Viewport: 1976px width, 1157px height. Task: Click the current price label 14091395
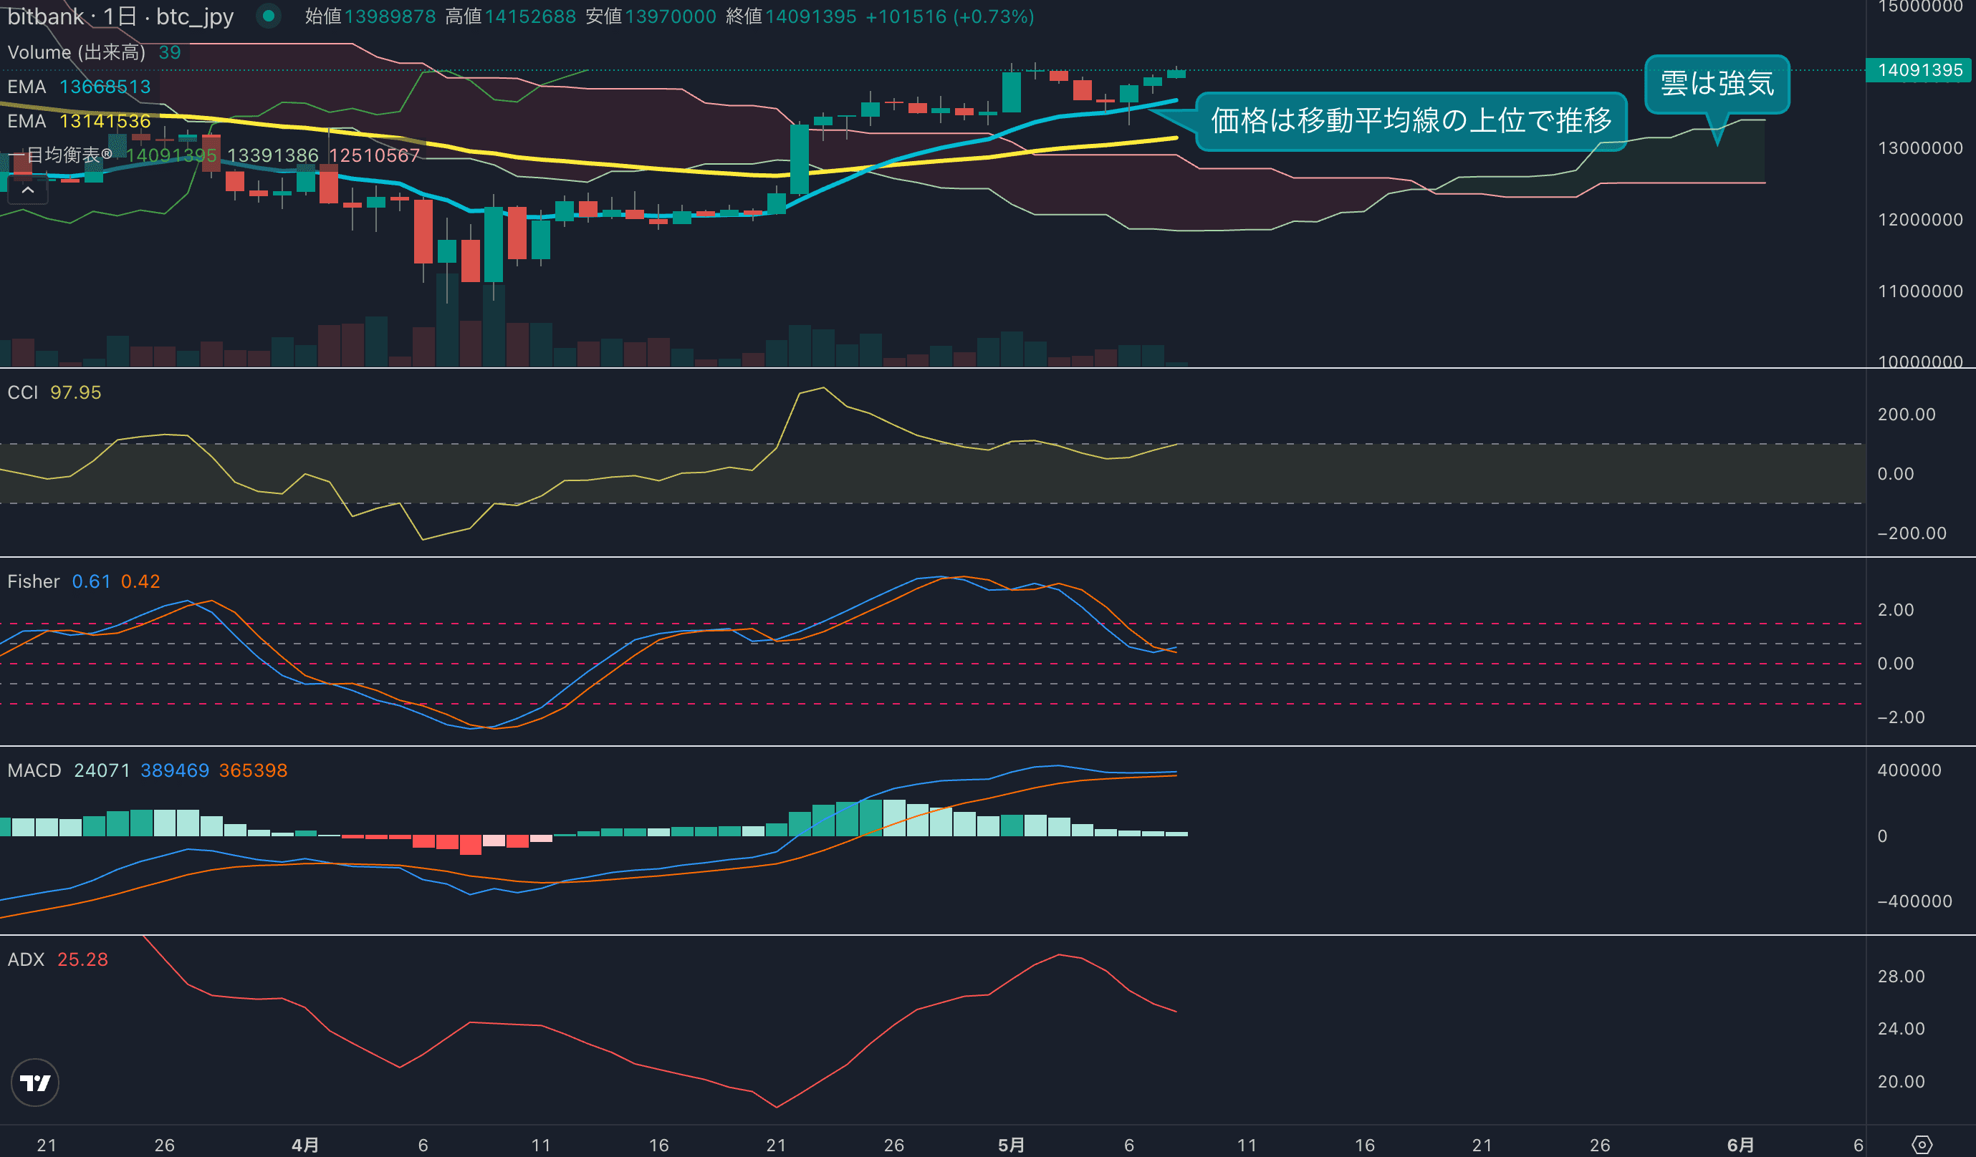pos(1919,70)
